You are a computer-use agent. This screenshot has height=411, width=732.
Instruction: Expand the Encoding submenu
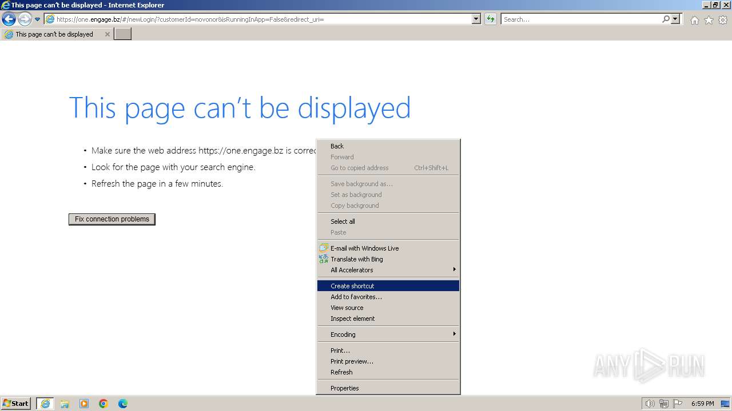[x=388, y=335]
